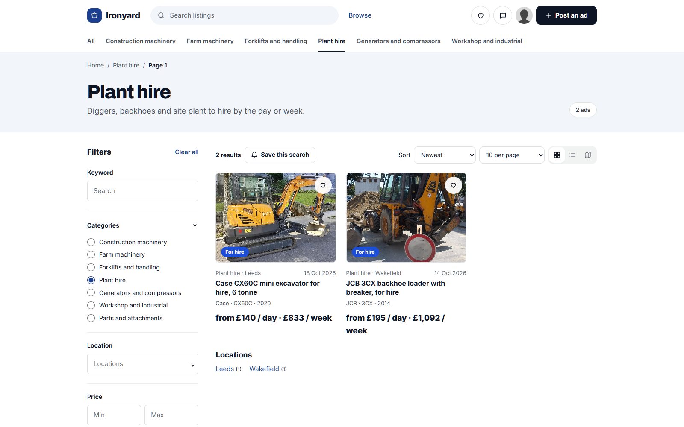Open saved favourites heart icon in header
Screen dimensions: 684x427
pyautogui.click(x=481, y=15)
